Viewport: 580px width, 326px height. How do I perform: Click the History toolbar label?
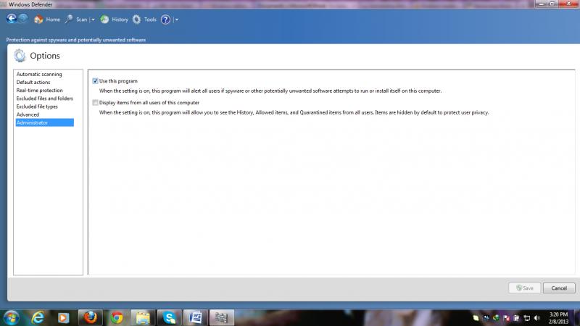coord(120,20)
